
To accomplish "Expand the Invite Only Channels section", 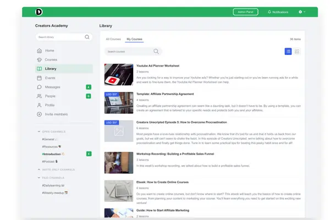I will [56, 169].
